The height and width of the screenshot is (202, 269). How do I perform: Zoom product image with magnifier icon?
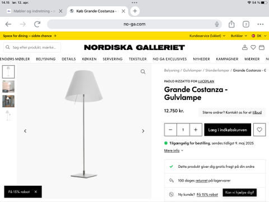click(143, 72)
